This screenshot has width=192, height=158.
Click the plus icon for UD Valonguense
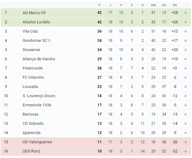[185, 142]
